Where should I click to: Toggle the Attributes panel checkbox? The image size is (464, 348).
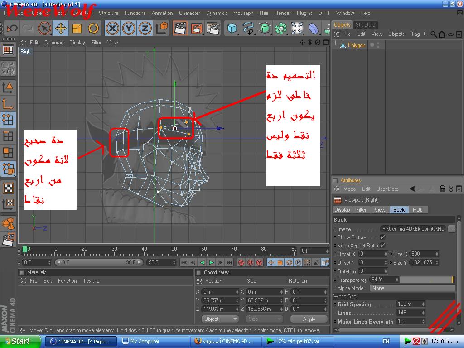click(x=335, y=180)
